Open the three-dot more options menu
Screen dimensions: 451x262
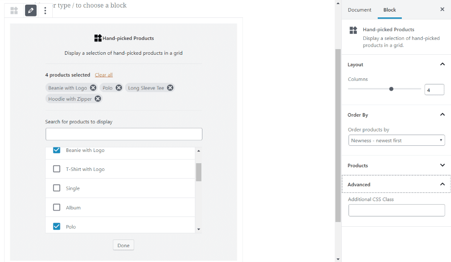coord(45,10)
